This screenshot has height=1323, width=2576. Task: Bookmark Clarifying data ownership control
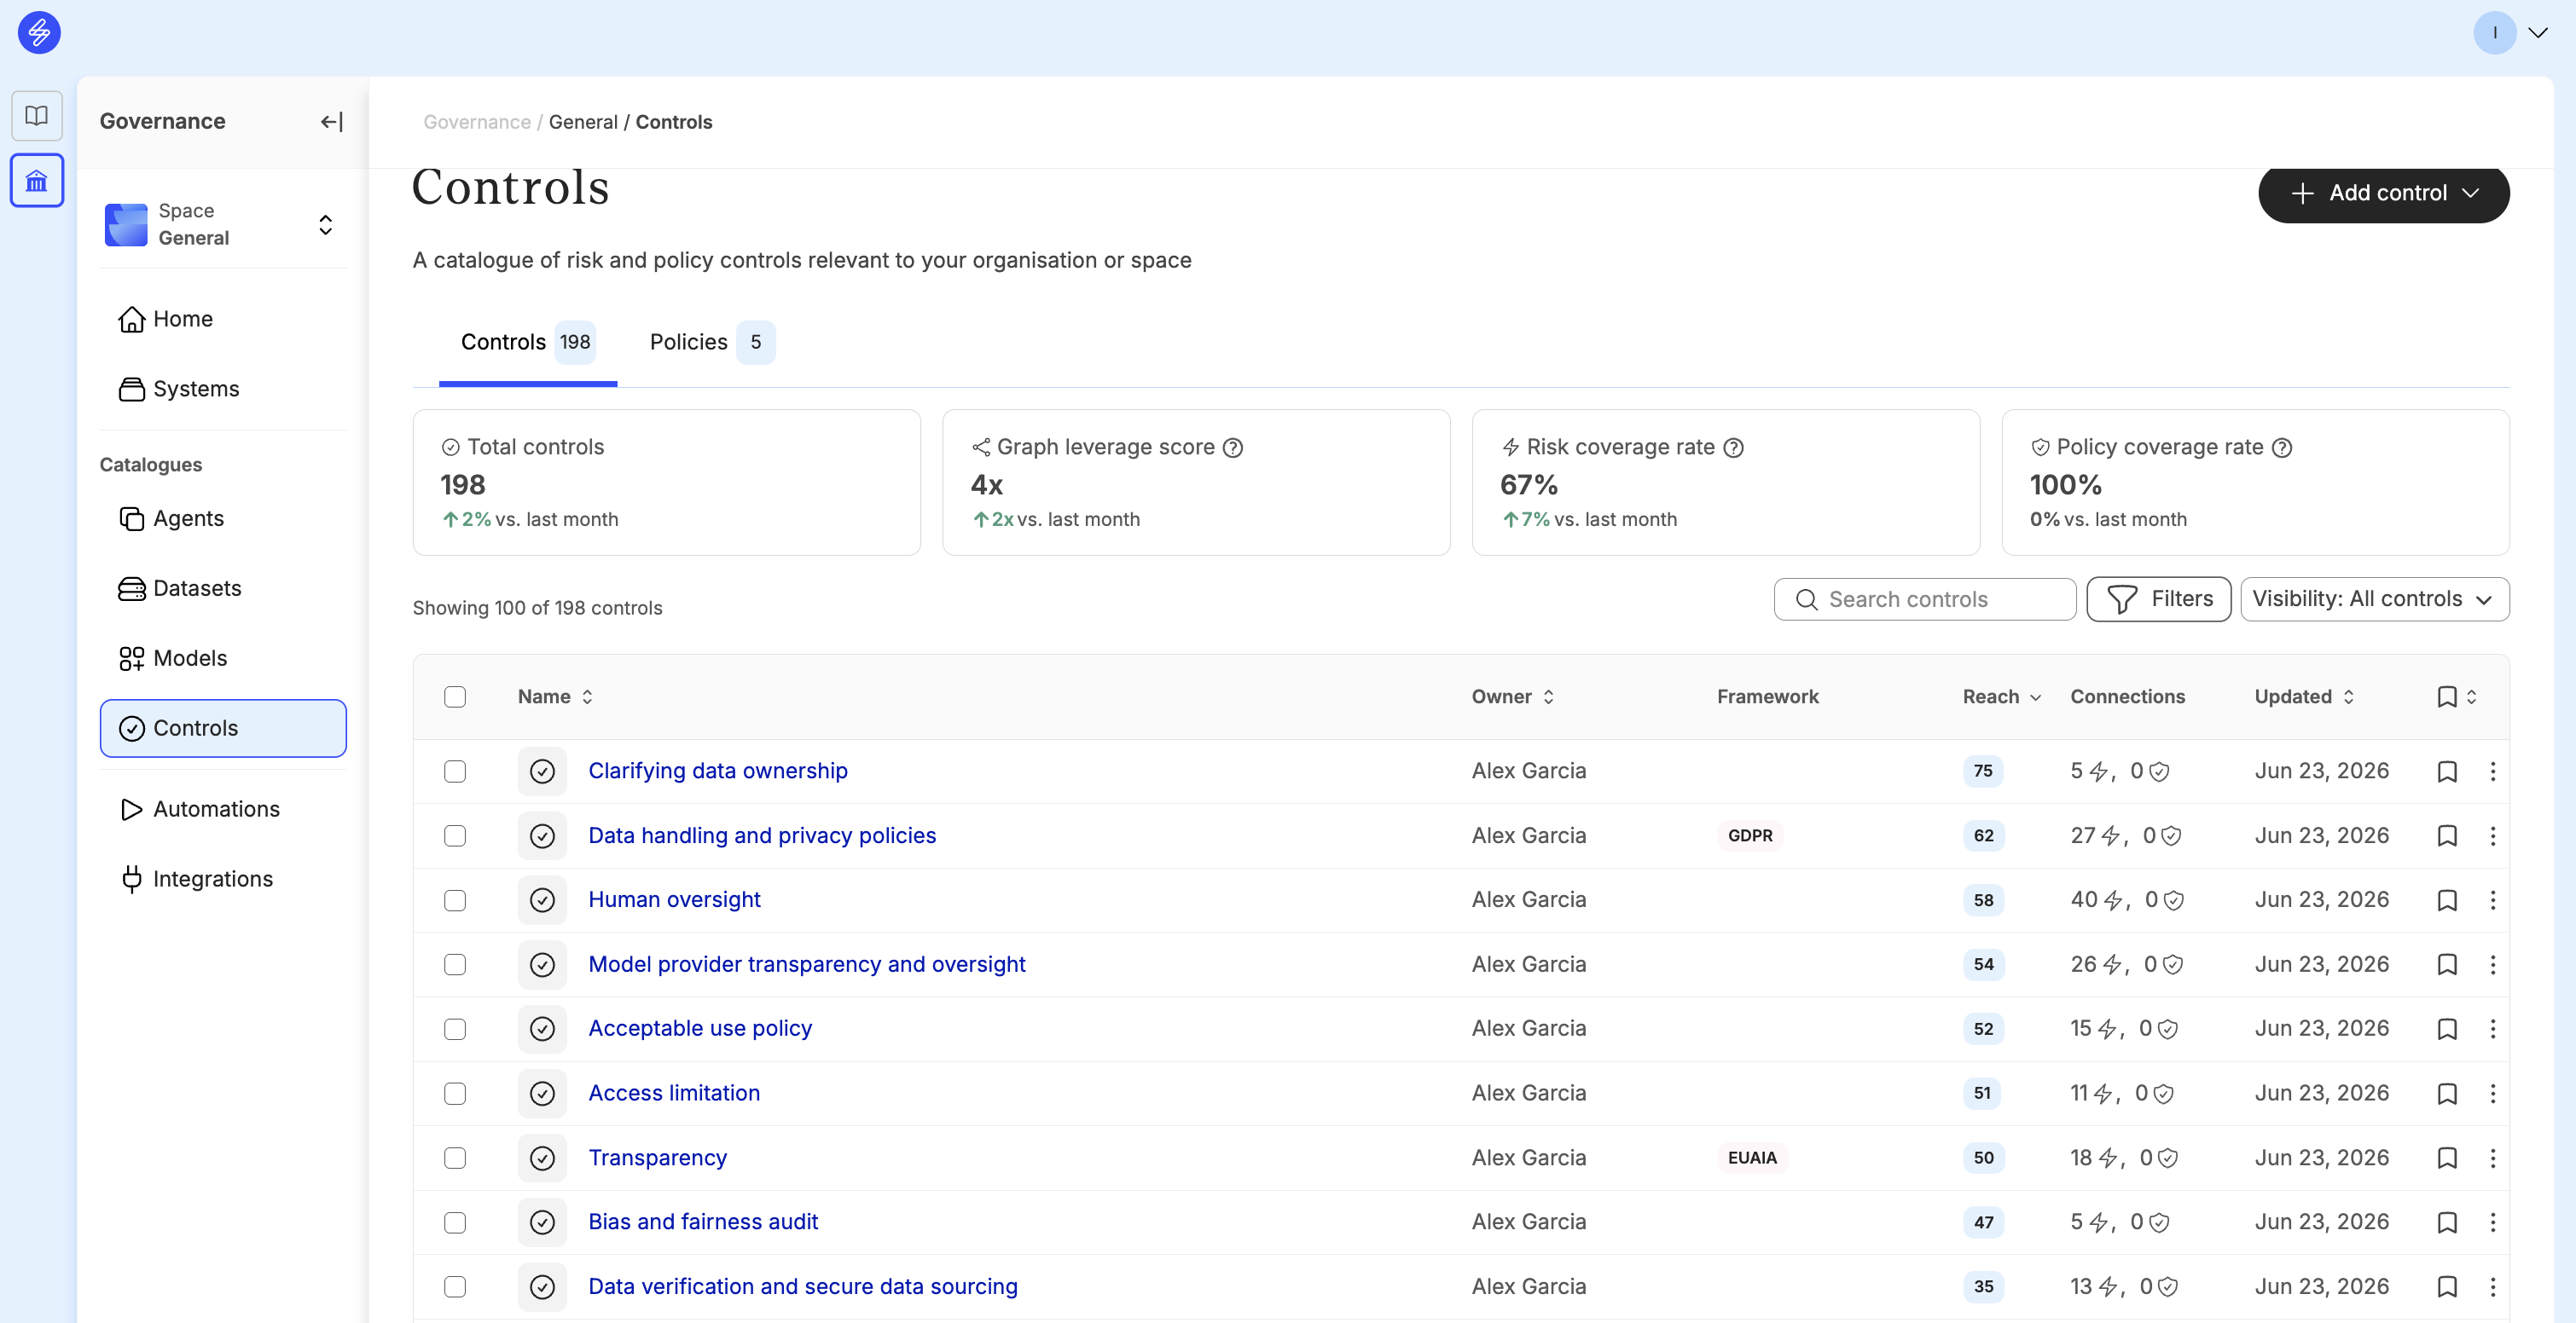tap(2447, 771)
